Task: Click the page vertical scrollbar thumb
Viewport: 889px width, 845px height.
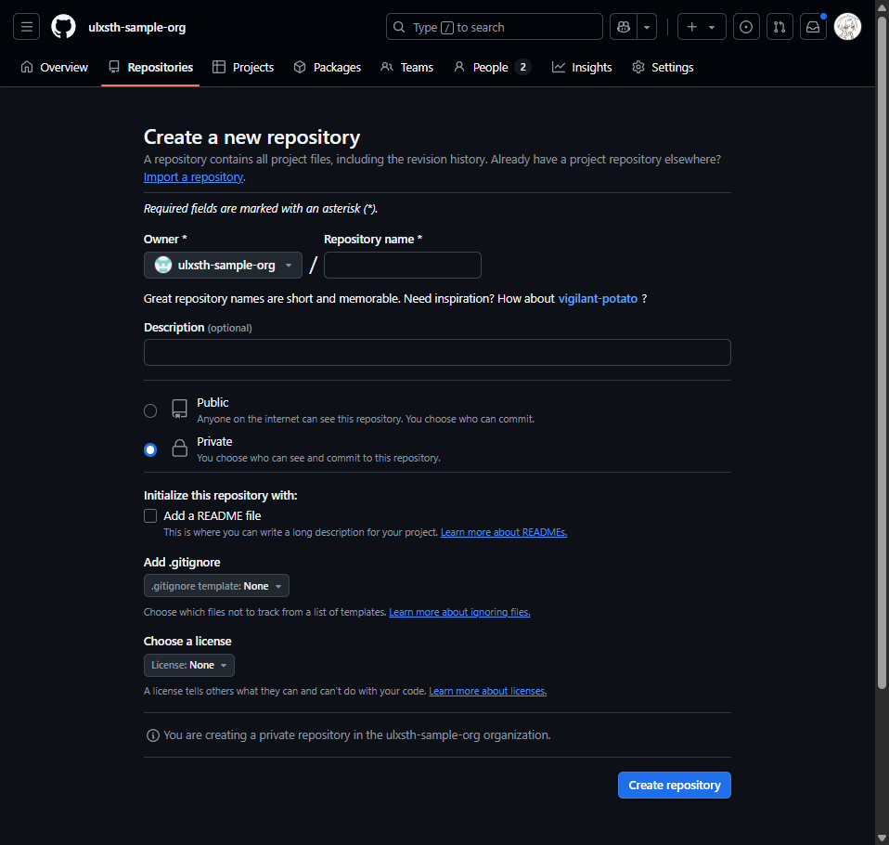Action: pos(882,352)
